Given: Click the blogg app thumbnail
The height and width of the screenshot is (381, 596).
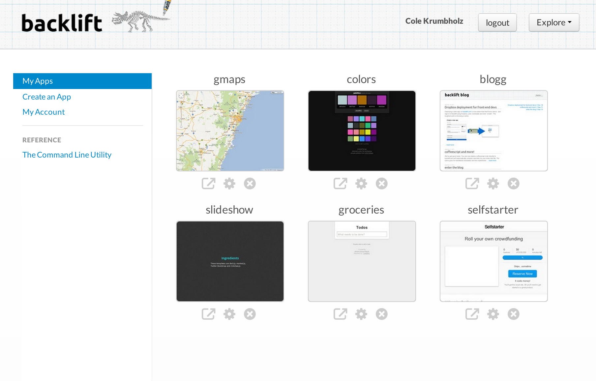Looking at the screenshot, I should (494, 131).
